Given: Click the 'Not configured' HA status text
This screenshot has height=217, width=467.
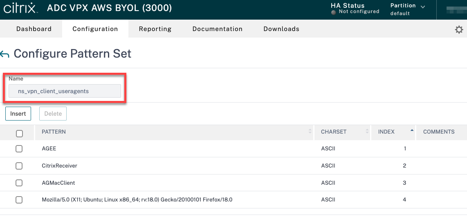Looking at the screenshot, I should point(359,11).
